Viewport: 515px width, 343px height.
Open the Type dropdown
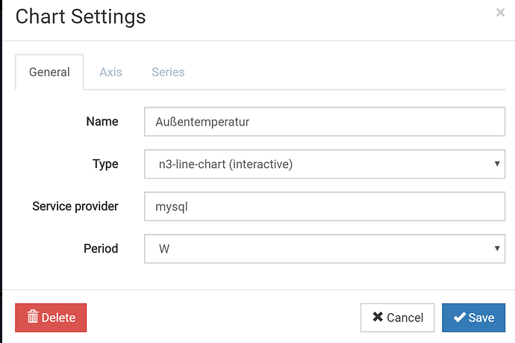coord(325,164)
